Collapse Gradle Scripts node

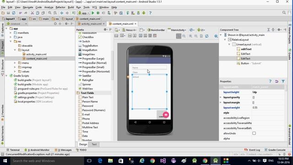pyautogui.click(x=6, y=76)
